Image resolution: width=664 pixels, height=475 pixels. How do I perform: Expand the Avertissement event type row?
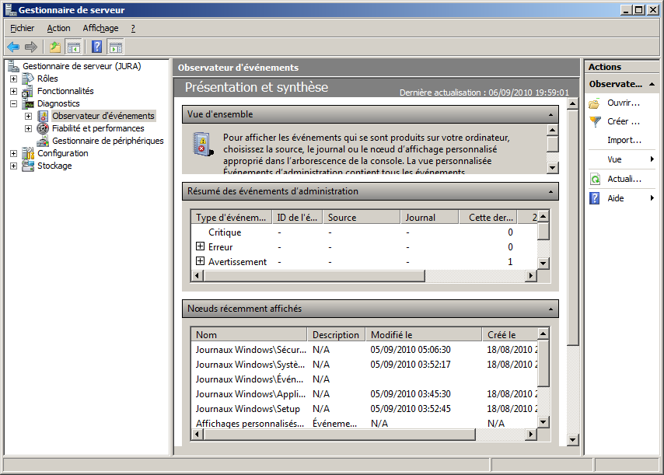click(x=200, y=261)
